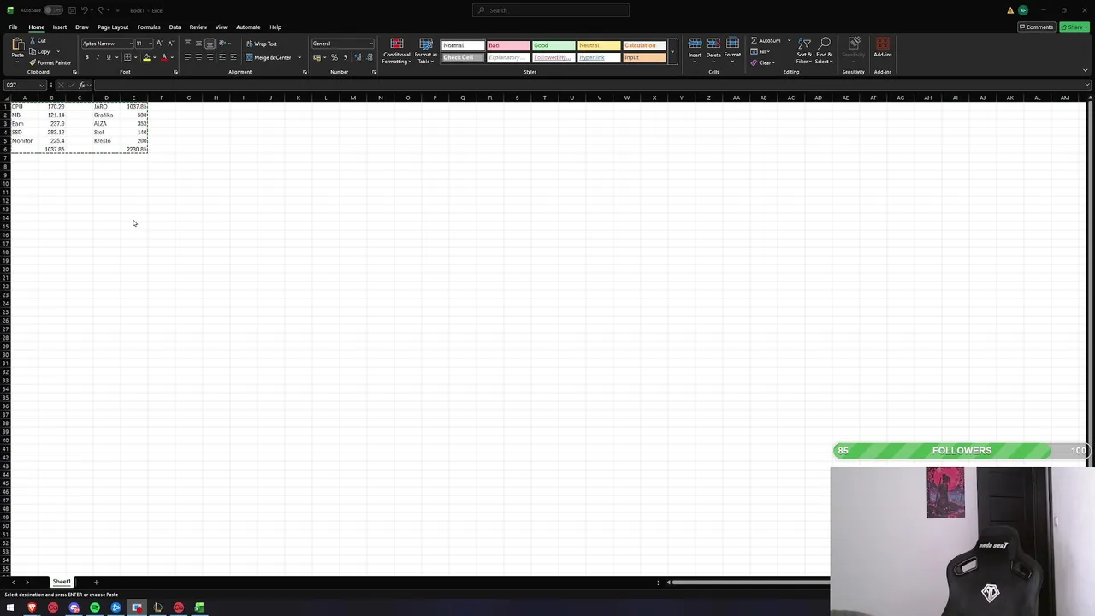Click the Copy button

tap(39, 51)
